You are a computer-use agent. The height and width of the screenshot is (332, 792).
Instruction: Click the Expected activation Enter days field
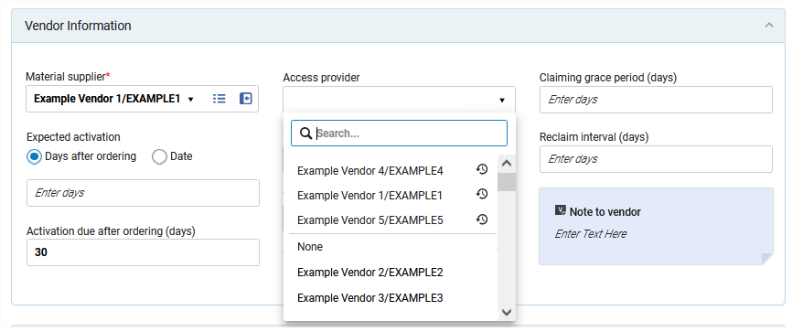point(143,193)
